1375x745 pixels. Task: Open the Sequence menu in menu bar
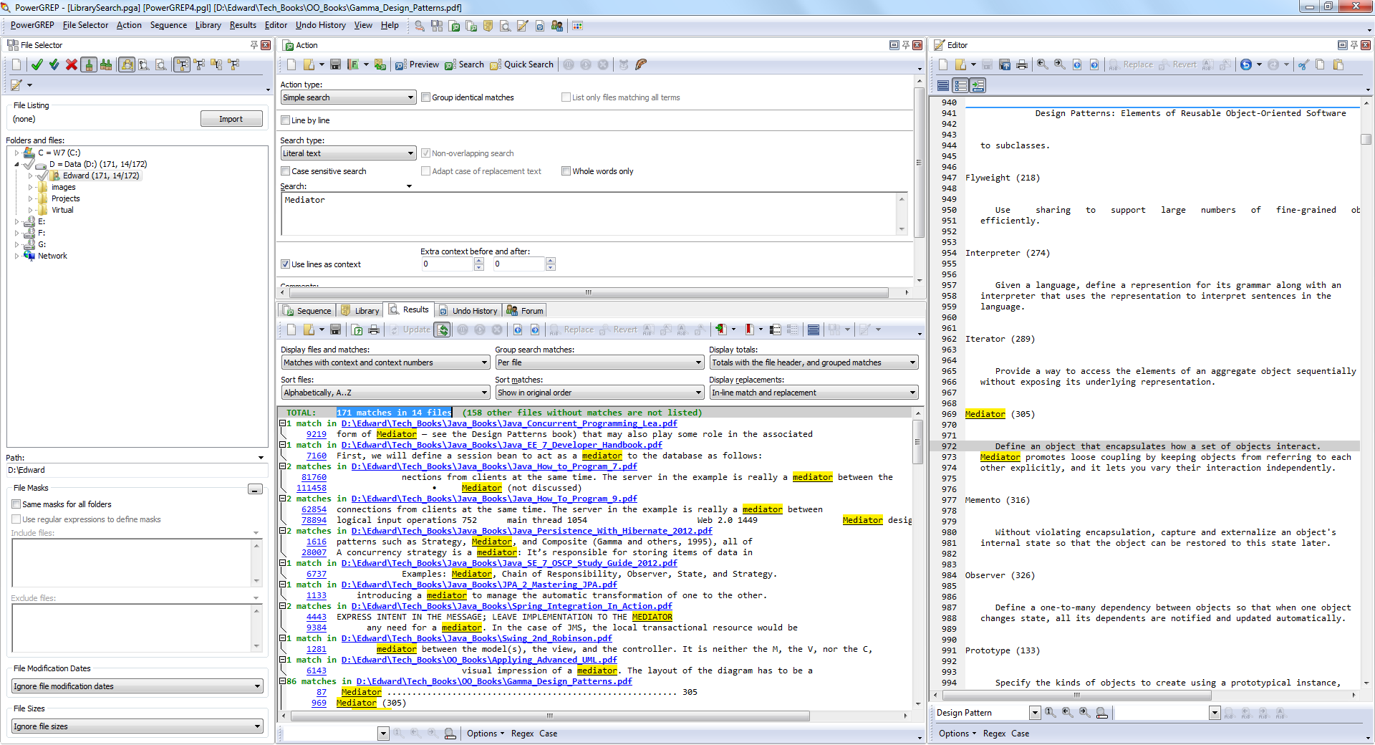click(168, 25)
